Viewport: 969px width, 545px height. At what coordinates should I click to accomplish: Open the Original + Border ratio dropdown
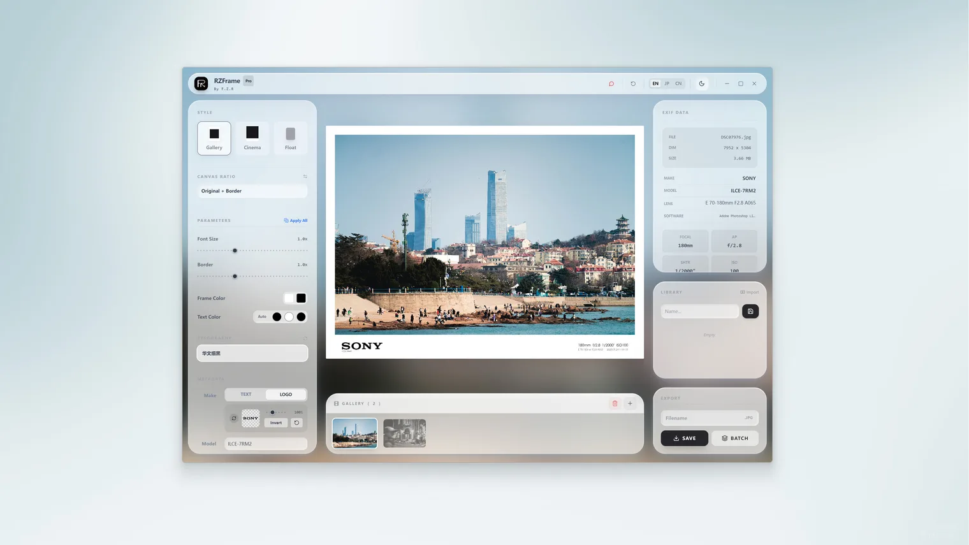(x=252, y=191)
